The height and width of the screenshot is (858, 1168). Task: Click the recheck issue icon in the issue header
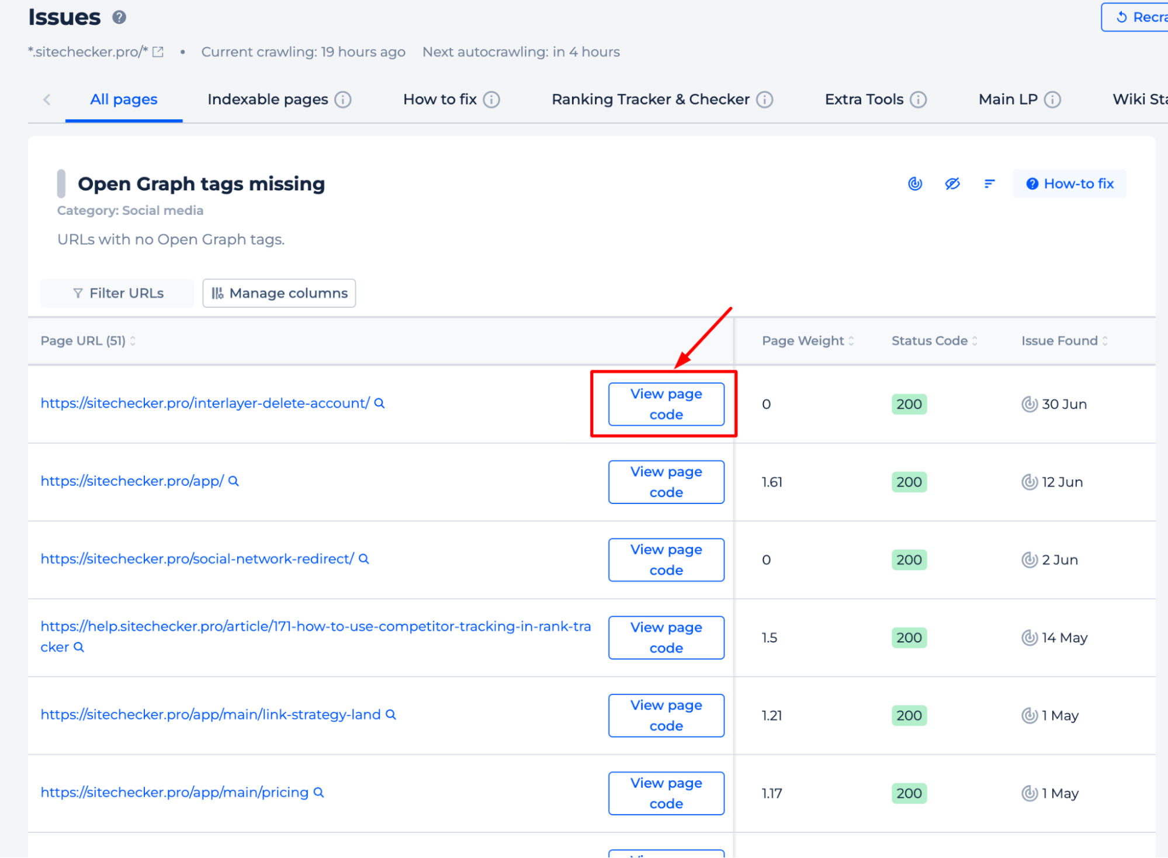tap(915, 184)
